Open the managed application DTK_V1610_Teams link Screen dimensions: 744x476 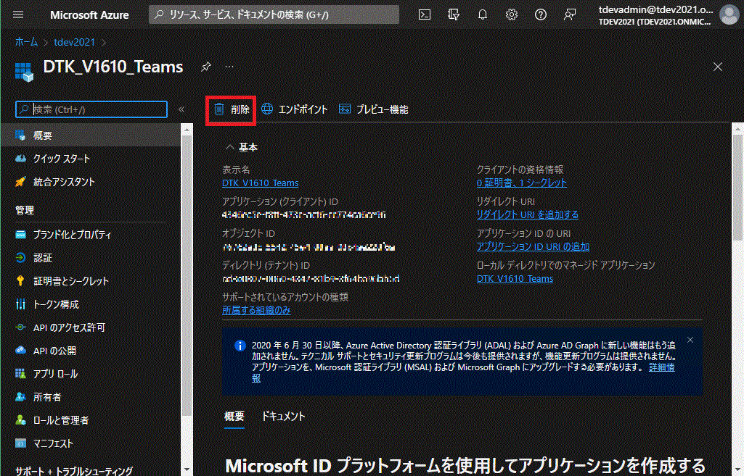pyautogui.click(x=515, y=278)
